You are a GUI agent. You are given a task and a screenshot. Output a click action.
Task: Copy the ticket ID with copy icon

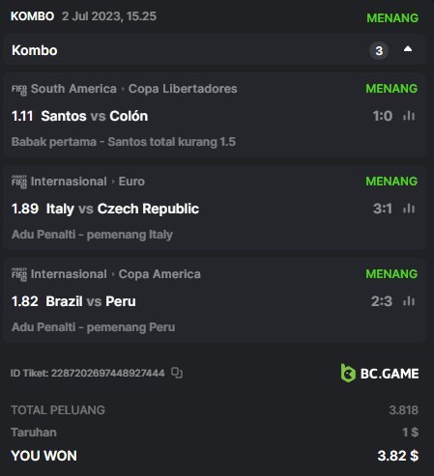tap(177, 373)
